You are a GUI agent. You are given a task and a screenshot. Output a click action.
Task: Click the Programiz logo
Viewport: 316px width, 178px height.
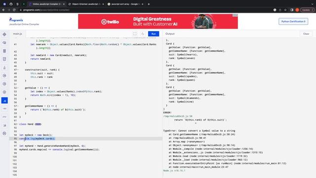click(x=16, y=20)
